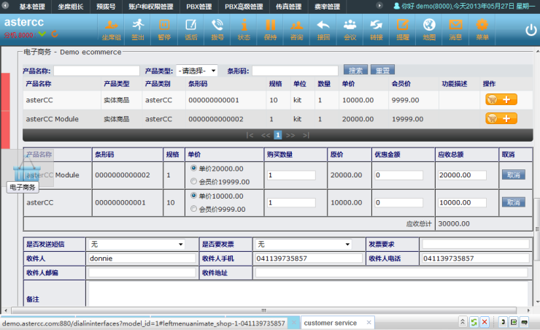The height and width of the screenshot is (330, 540).
Task: Click the power icon in the toolbar
Action: coord(531,30)
